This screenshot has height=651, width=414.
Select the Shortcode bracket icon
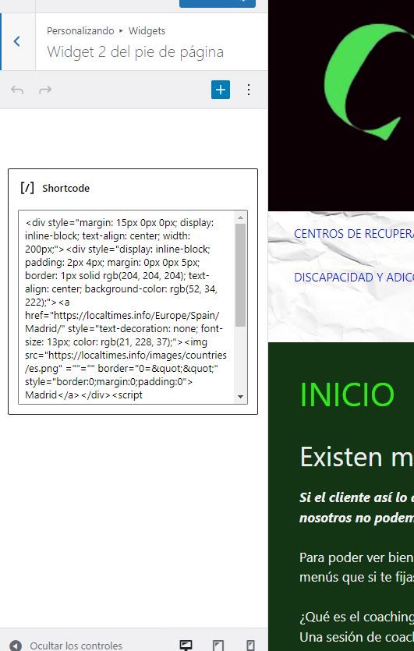click(x=27, y=188)
